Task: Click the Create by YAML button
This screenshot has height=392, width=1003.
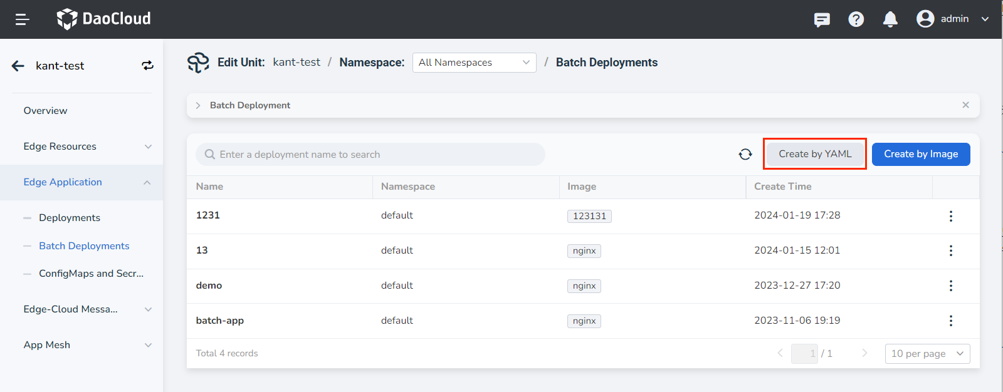Action: [x=814, y=154]
